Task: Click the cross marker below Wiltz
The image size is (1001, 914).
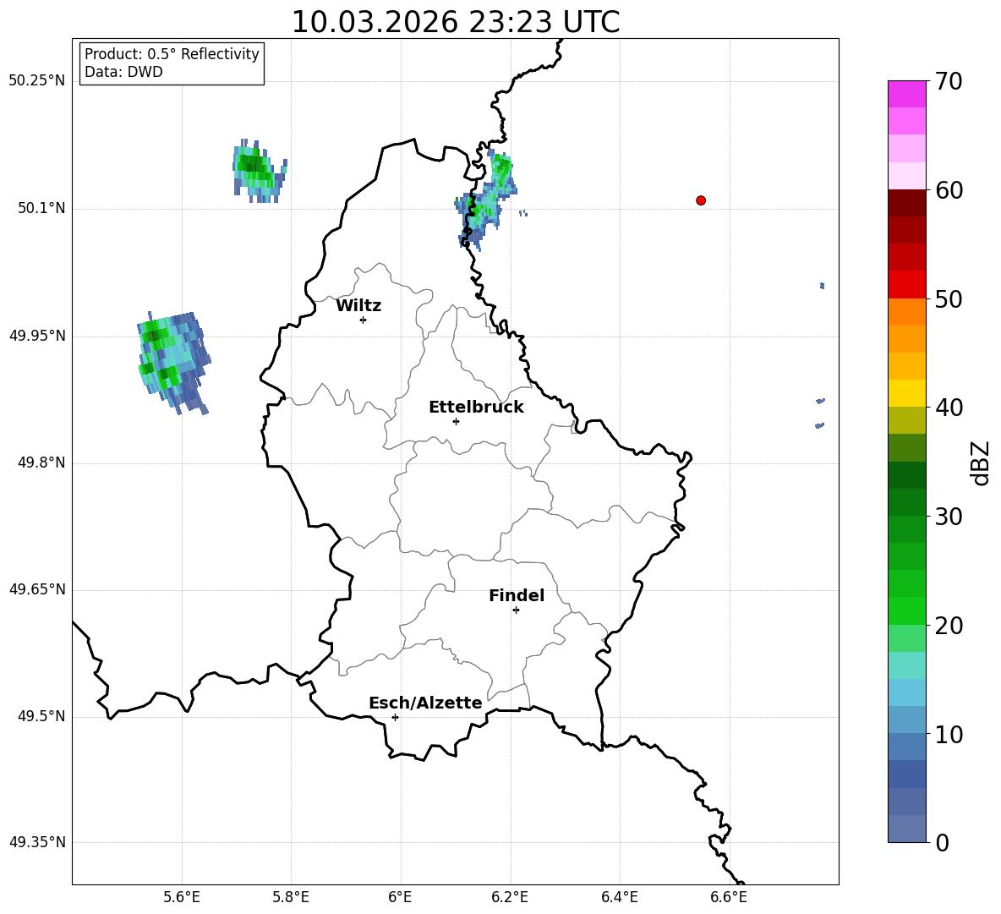Action: (364, 320)
